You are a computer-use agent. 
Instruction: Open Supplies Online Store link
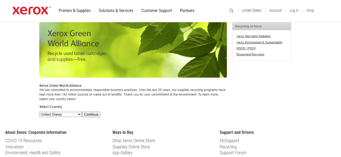click(131, 147)
